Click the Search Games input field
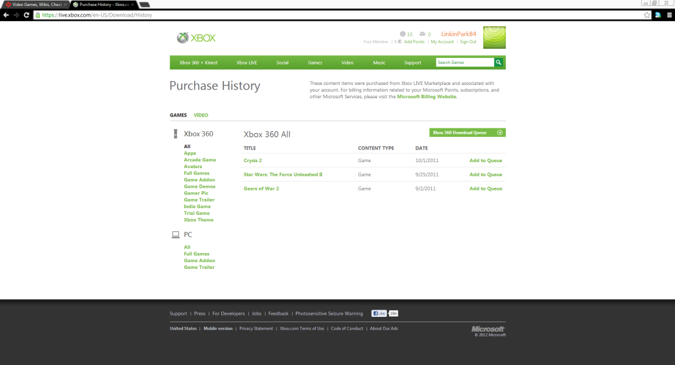 pos(465,63)
